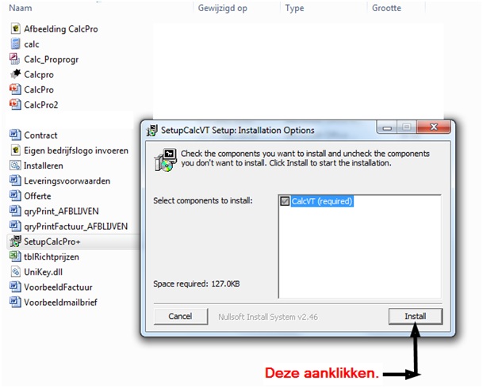Select the Installeren file icon
The image size is (483, 388).
tap(15, 165)
